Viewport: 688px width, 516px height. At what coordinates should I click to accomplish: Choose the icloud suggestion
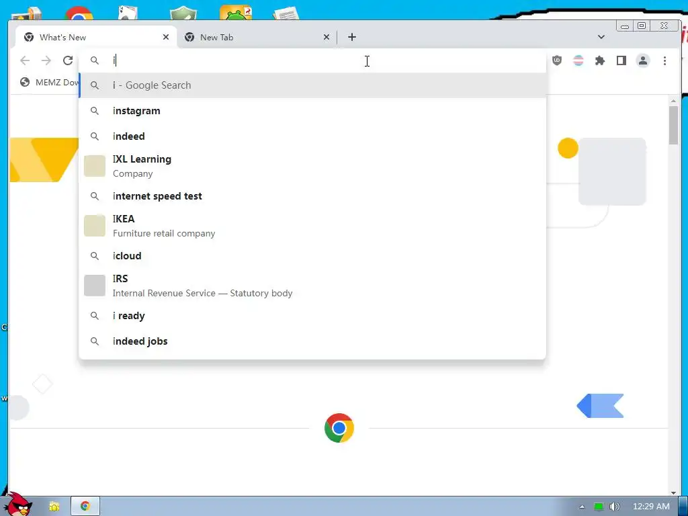(x=312, y=256)
